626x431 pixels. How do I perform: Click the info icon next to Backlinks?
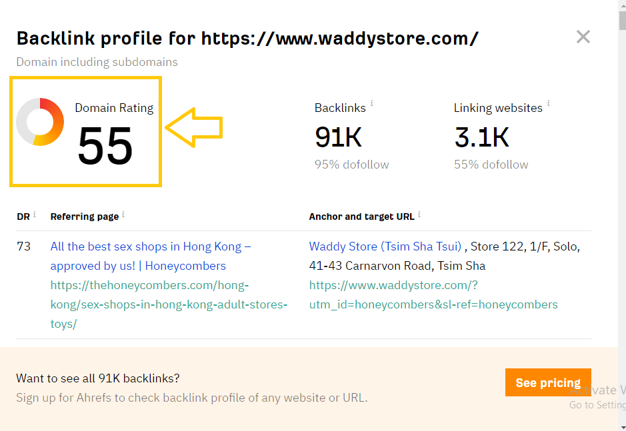[x=372, y=104]
